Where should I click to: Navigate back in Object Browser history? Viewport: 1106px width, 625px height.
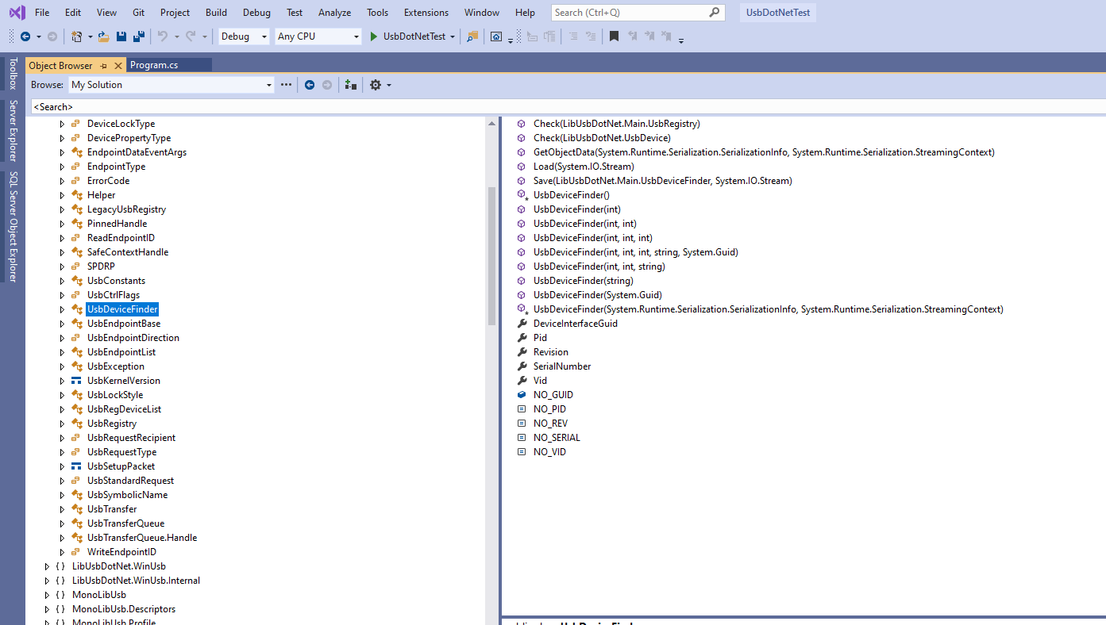[310, 85]
